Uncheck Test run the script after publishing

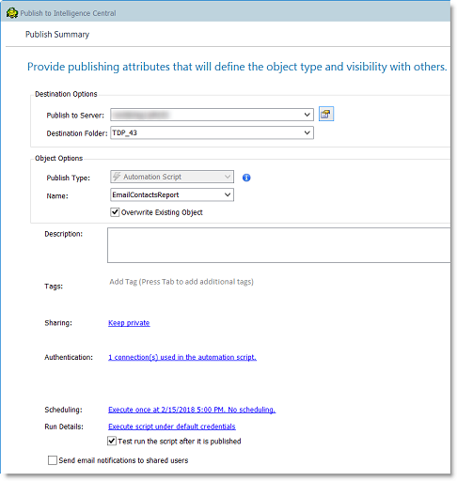[x=112, y=441]
